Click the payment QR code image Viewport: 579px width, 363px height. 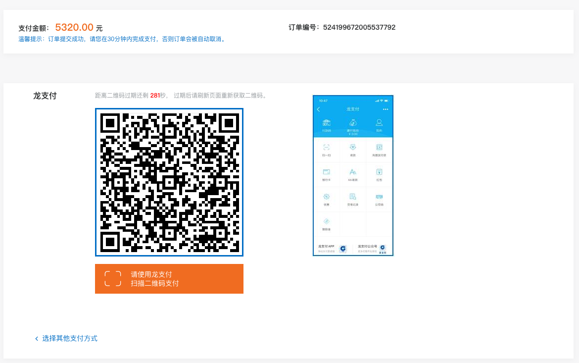point(169,182)
